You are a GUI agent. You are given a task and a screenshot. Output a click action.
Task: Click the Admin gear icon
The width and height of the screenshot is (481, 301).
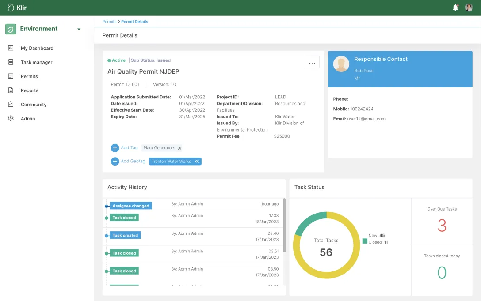coord(11,119)
